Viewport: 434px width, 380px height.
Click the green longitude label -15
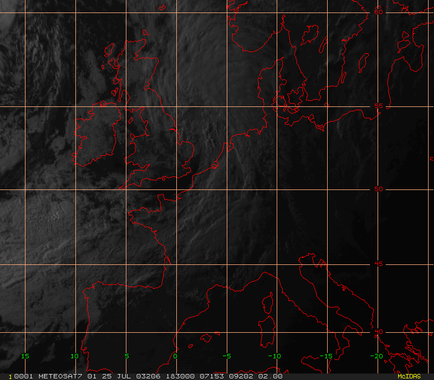pyautogui.click(x=326, y=356)
